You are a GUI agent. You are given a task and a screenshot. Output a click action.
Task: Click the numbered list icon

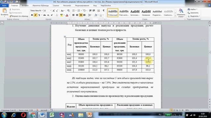[x=79, y=10]
